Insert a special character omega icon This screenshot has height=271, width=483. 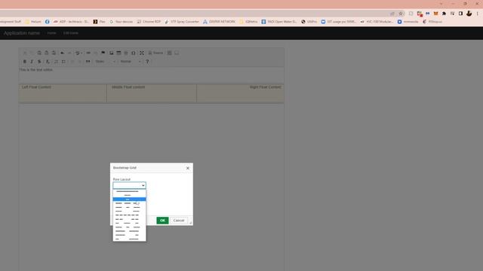[x=134, y=53]
